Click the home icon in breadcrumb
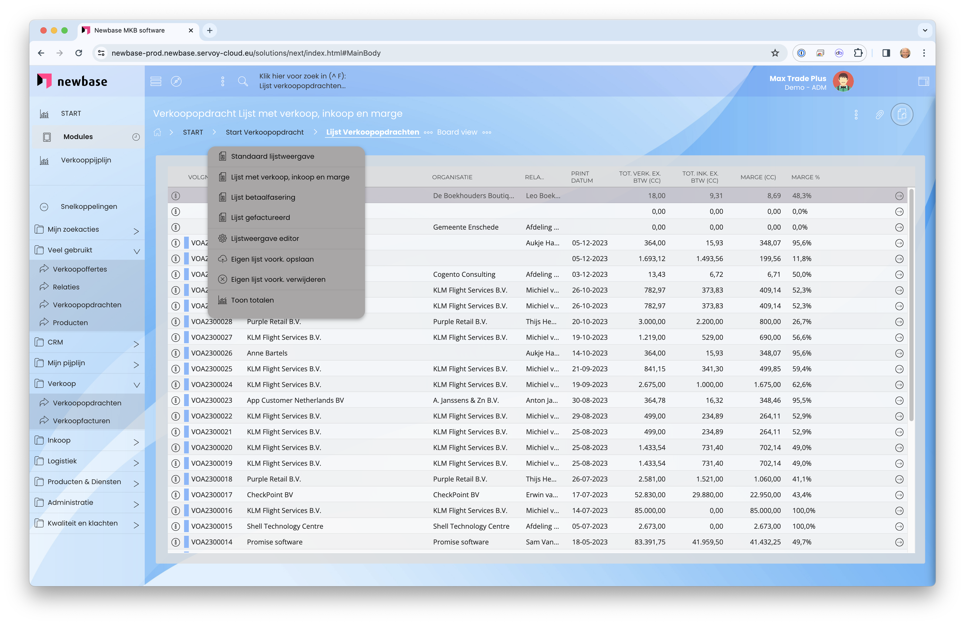This screenshot has width=965, height=625. [x=157, y=132]
